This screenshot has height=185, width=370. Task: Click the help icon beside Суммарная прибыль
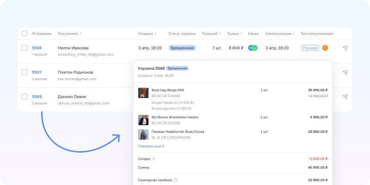pos(176,180)
